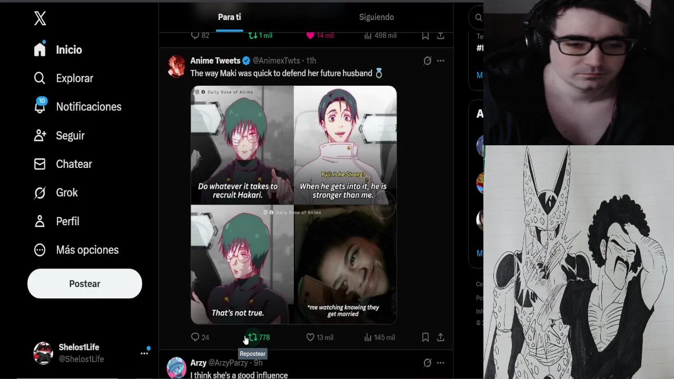Image resolution: width=674 pixels, height=379 pixels.
Task: Unlike top post with 14 mil likes
Action: click(320, 35)
